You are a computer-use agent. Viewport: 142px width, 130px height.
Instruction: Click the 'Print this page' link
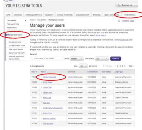tap(128, 21)
